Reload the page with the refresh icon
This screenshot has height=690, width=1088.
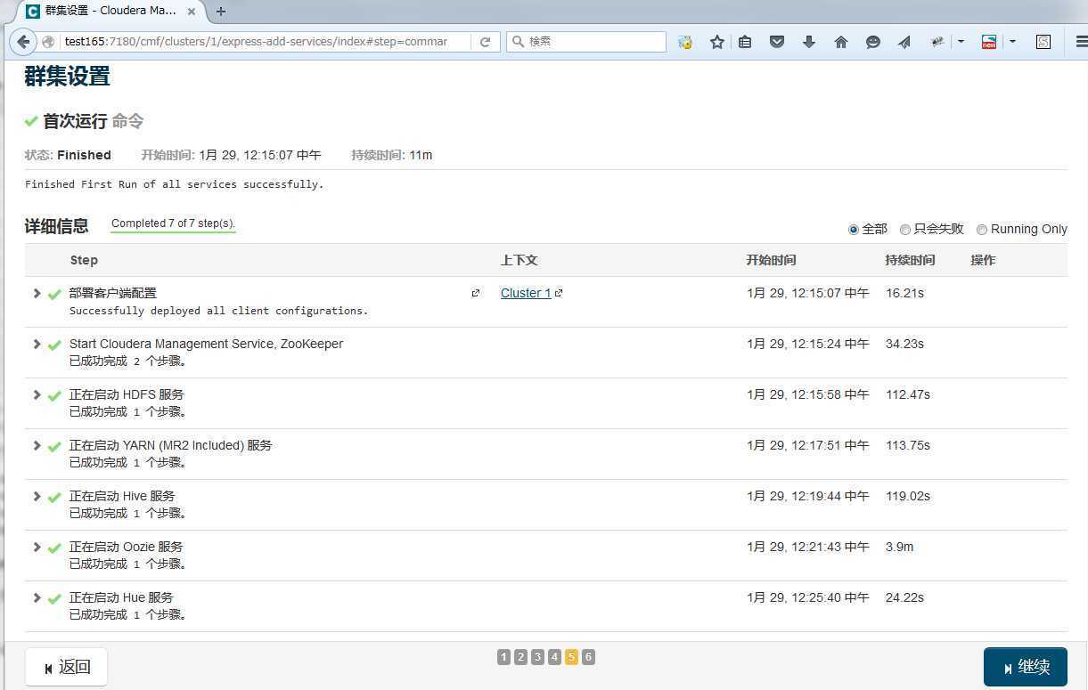click(x=485, y=42)
